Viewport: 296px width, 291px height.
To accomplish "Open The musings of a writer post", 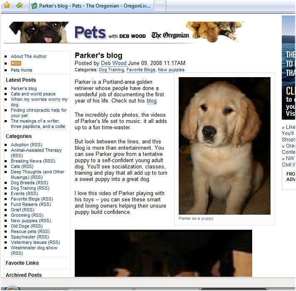I will click(x=38, y=124).
